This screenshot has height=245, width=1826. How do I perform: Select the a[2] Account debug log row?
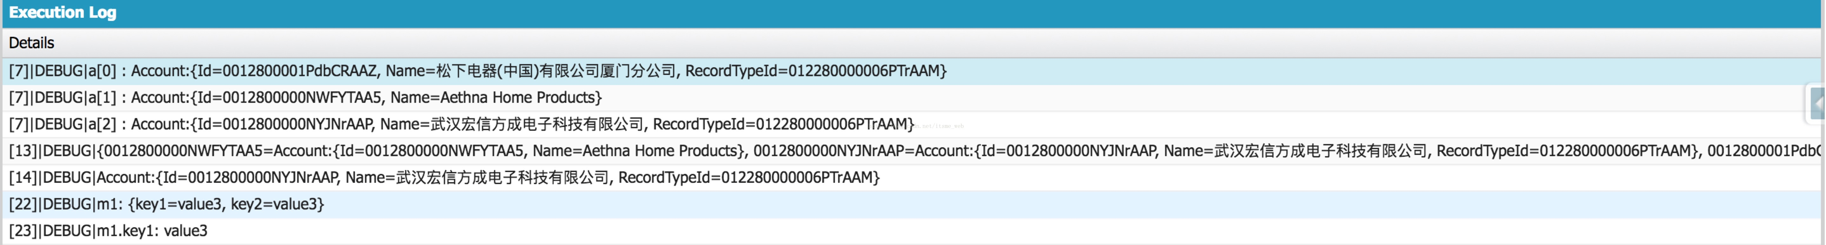pos(912,125)
